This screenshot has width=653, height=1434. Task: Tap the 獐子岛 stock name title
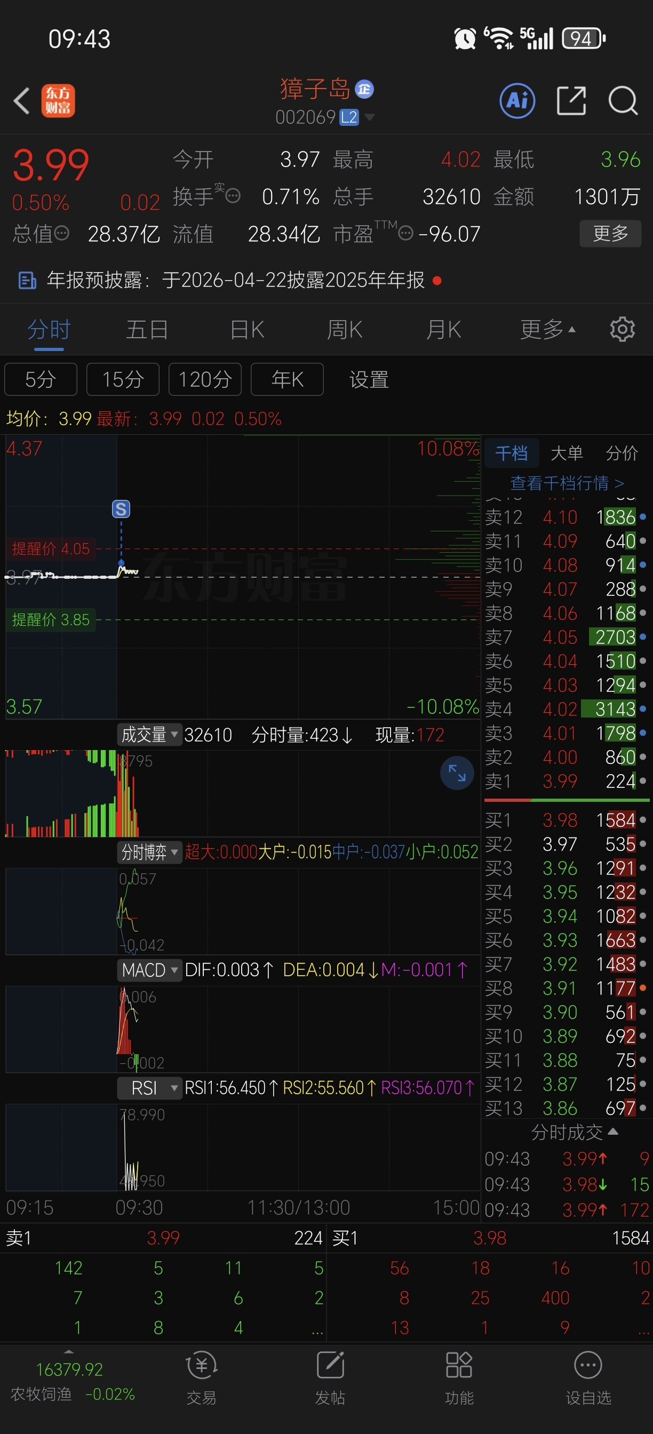click(x=315, y=89)
